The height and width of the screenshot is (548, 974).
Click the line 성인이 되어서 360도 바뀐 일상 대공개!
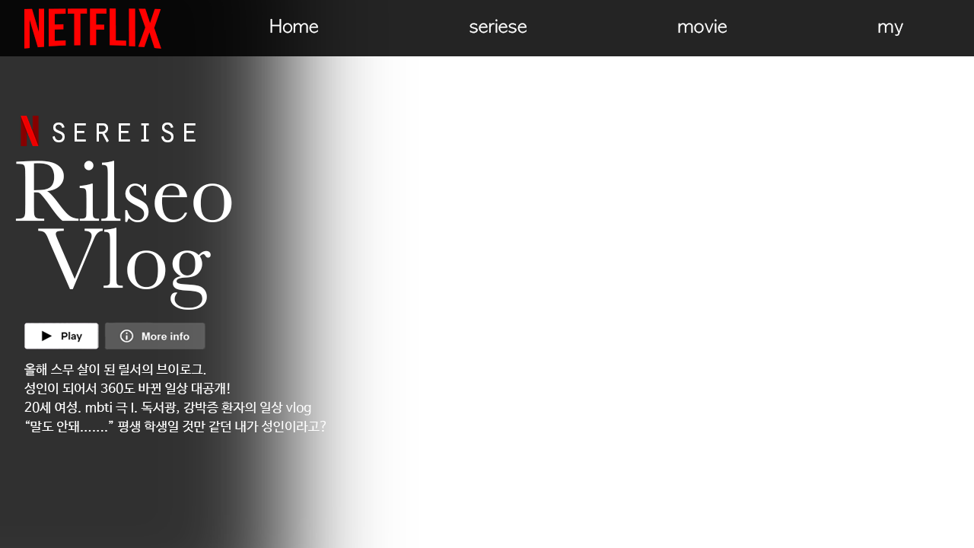(x=127, y=388)
